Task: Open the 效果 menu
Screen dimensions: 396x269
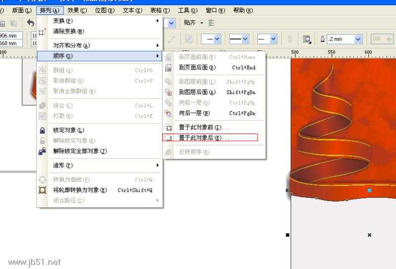Action: (77, 10)
